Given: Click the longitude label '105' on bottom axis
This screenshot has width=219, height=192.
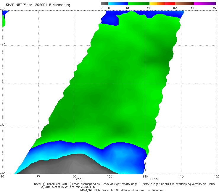Looking at the screenshot, I should (x=109, y=176).
